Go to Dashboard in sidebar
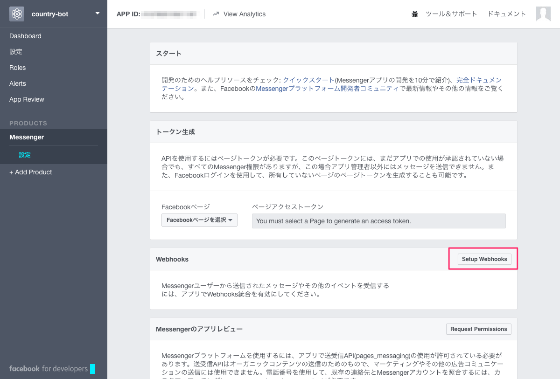Viewport: 560px width, 379px height. point(25,36)
